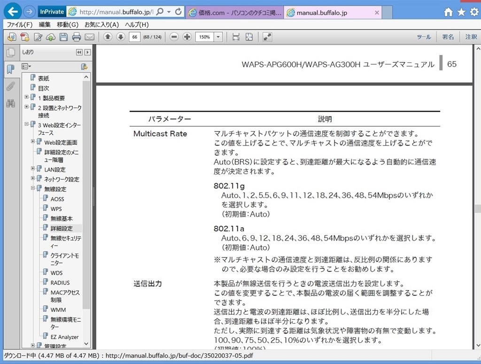Click the fit one full page icon
This screenshot has height=364, width=481.
click(249, 37)
